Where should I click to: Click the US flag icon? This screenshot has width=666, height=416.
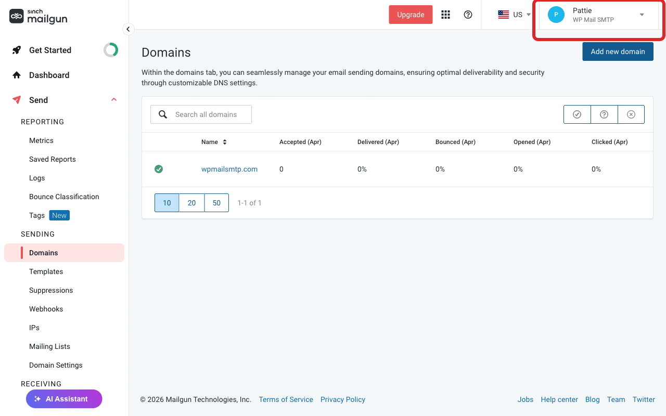tap(503, 15)
